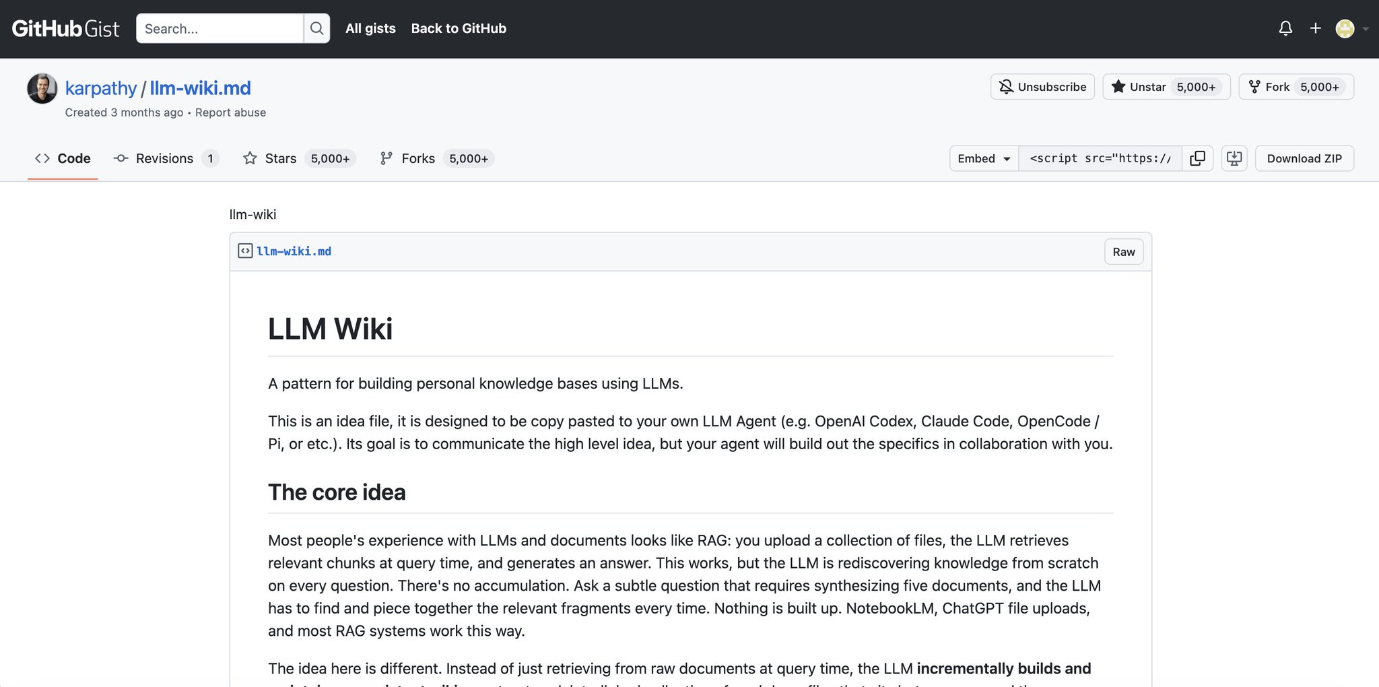Click the file code icon beside llm-wiki.md
Screen dimensions: 1379x687
pyautogui.click(x=245, y=251)
